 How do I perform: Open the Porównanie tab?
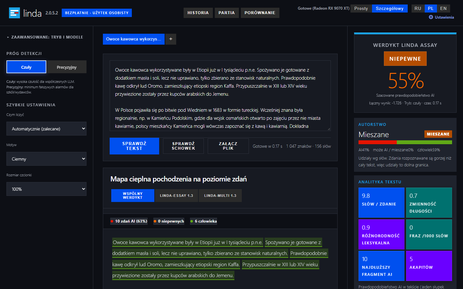point(260,13)
